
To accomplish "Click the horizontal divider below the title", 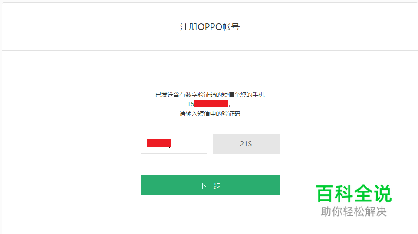I will pyautogui.click(x=210, y=50).
